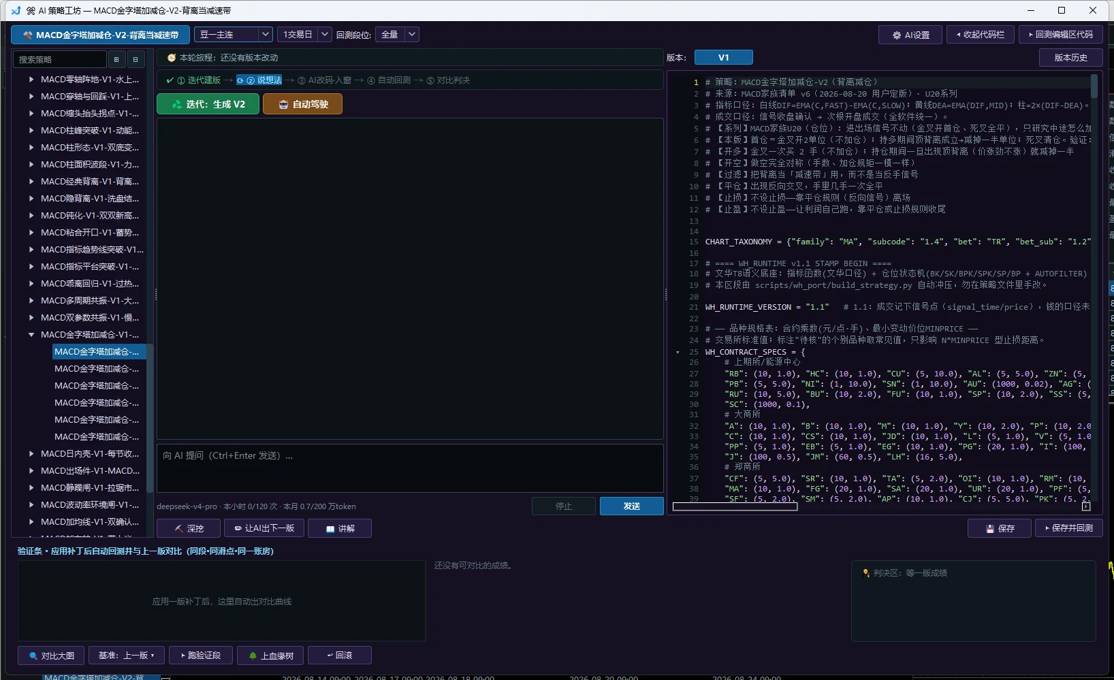Click the 向 AI 提问 input box

pos(410,468)
